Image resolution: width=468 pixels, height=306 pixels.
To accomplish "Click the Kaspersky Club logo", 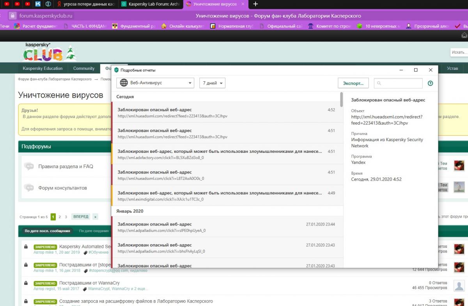I will point(49,52).
